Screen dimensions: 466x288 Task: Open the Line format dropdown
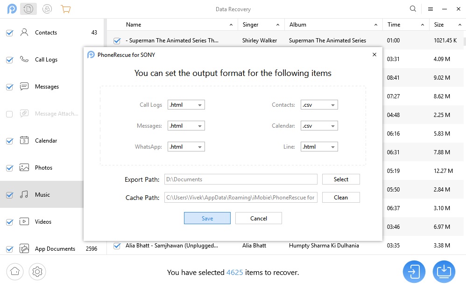click(x=319, y=147)
